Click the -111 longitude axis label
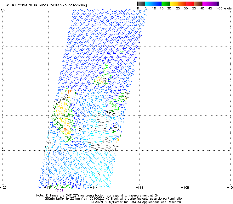Image resolution: width=233 pixels, height=204 pixels. pos(139,188)
